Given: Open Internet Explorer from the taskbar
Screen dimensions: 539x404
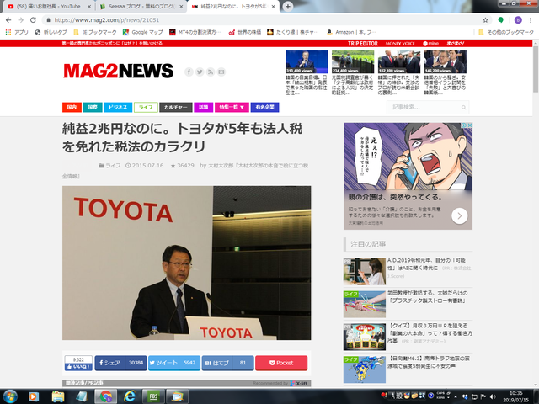Looking at the screenshot, I should [129, 396].
